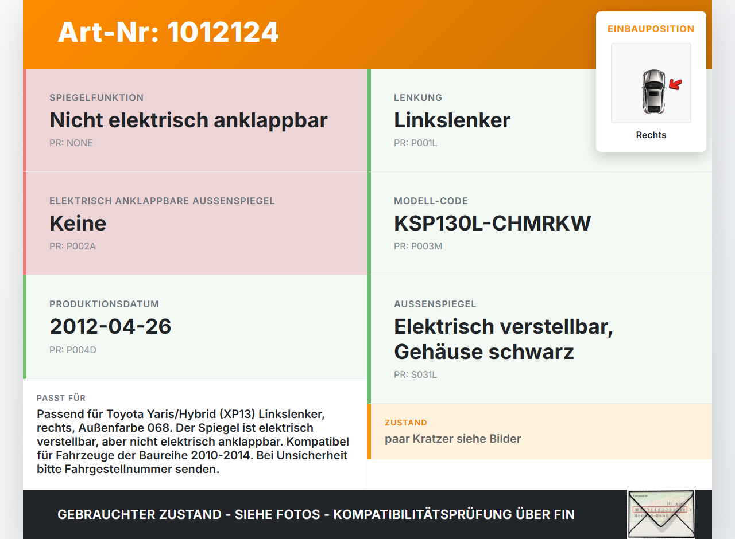Click the car position icon with red arrow

click(651, 83)
